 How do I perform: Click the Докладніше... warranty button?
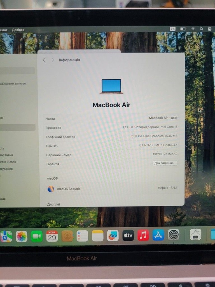pos(165,163)
